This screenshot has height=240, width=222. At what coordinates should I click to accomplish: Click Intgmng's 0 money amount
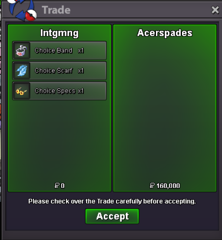click(63, 186)
